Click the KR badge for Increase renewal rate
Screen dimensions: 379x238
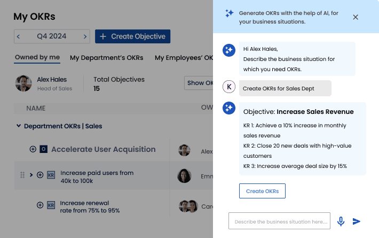pos(51,205)
